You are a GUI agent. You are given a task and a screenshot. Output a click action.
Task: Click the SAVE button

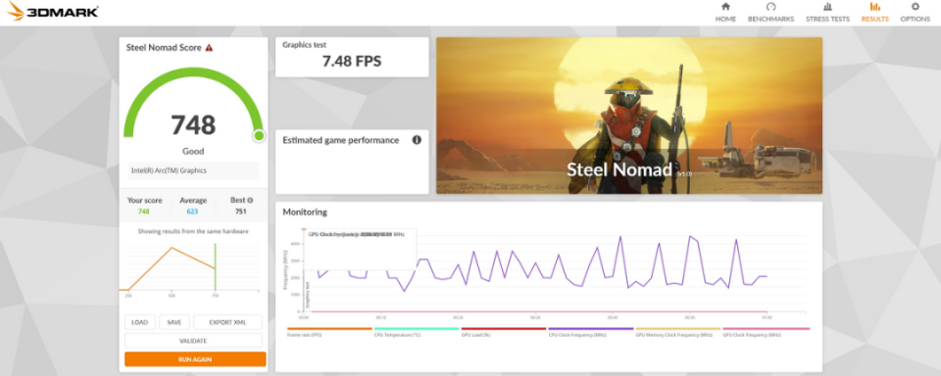174,322
